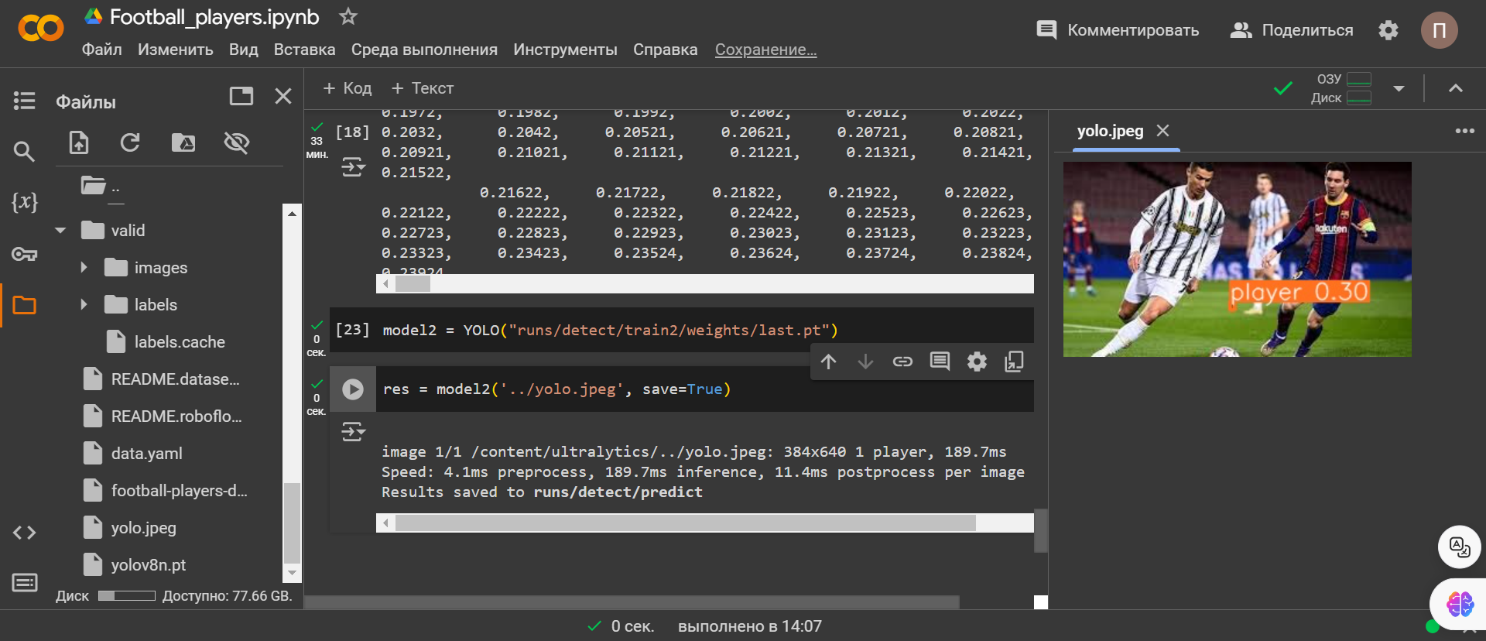The width and height of the screenshot is (1486, 641).
Task: Collapse the header with chevron up
Action: click(x=1455, y=88)
